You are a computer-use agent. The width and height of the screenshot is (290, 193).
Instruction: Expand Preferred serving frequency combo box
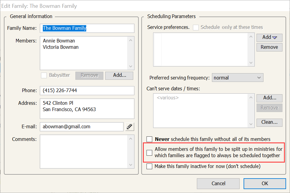[x=237, y=78]
